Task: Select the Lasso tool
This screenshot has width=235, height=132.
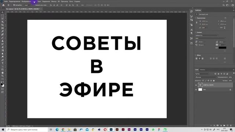Action: (3, 19)
